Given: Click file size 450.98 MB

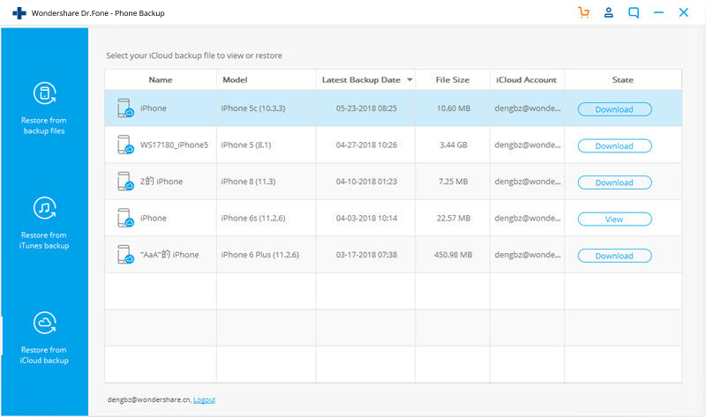Looking at the screenshot, I should coord(454,255).
